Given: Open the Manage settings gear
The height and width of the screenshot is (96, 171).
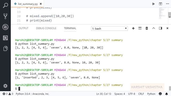Looking at the screenshot, I should pyautogui.click(x=5, y=86).
